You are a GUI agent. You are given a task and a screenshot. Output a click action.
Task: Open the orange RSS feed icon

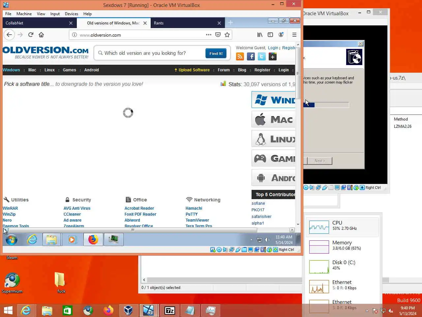[x=240, y=56]
